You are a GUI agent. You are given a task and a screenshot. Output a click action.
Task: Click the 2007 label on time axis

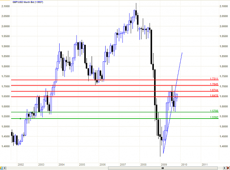123,164
